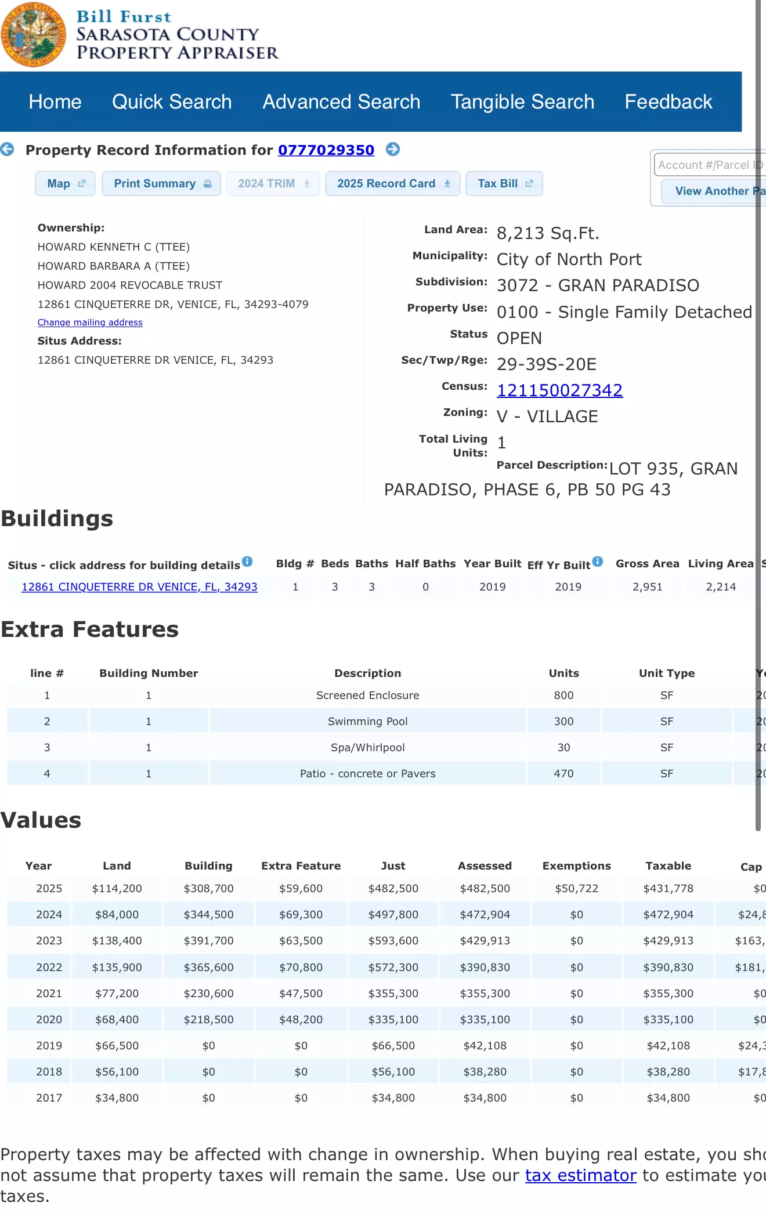
Task: Click subdivision 3072 - GRAN PARADISO text
Action: [x=598, y=285]
